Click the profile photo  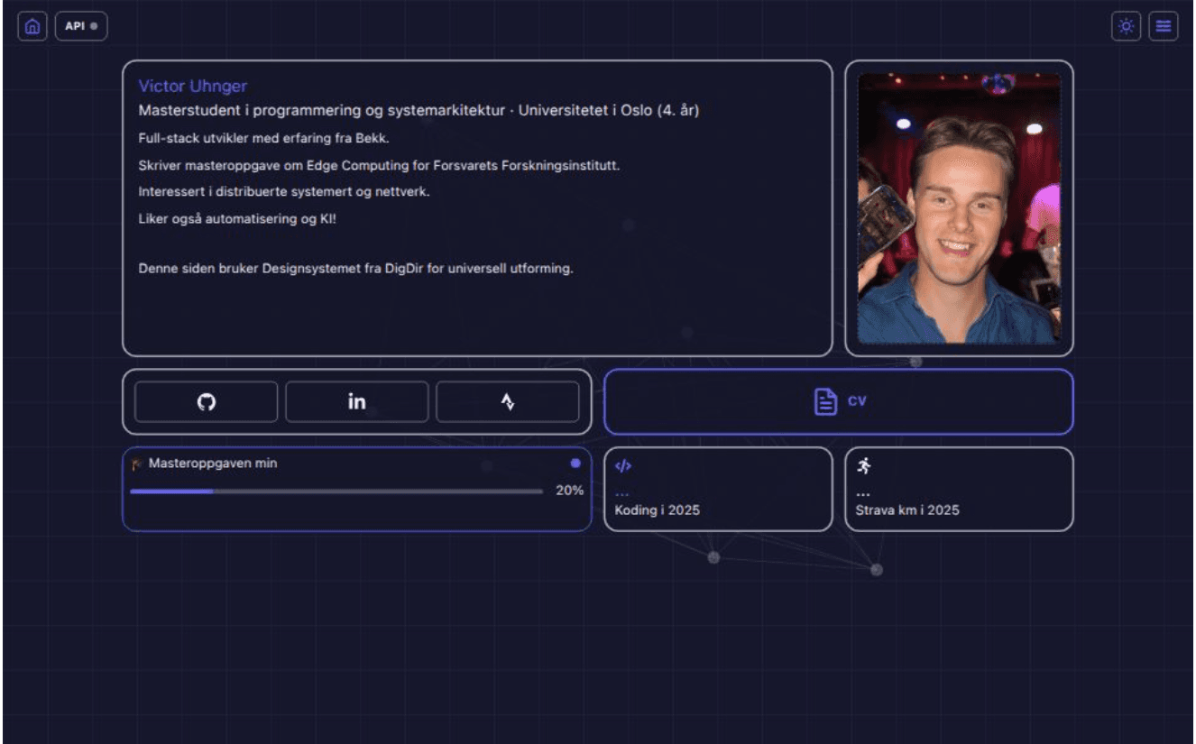coord(959,208)
